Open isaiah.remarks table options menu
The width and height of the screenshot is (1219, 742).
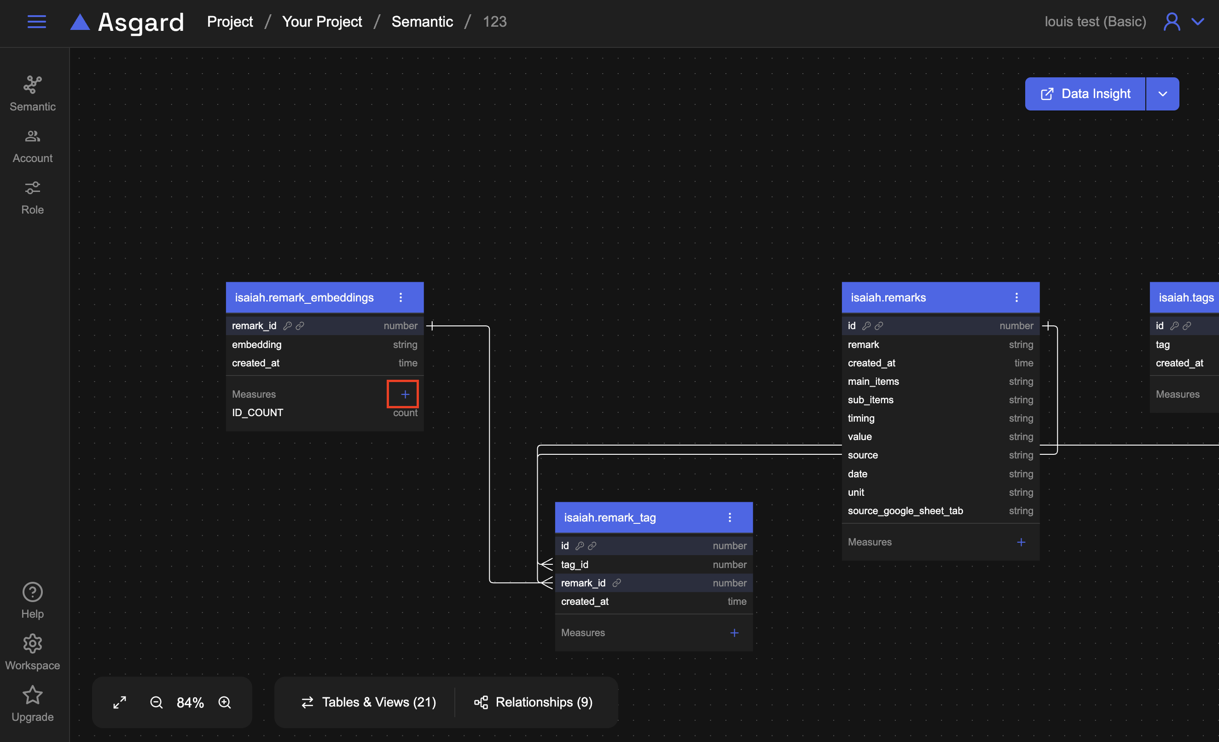1016,297
